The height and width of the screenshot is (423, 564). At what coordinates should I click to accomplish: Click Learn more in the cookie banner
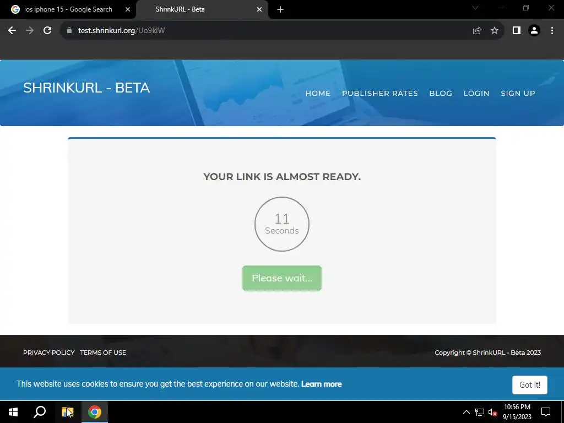tap(321, 384)
